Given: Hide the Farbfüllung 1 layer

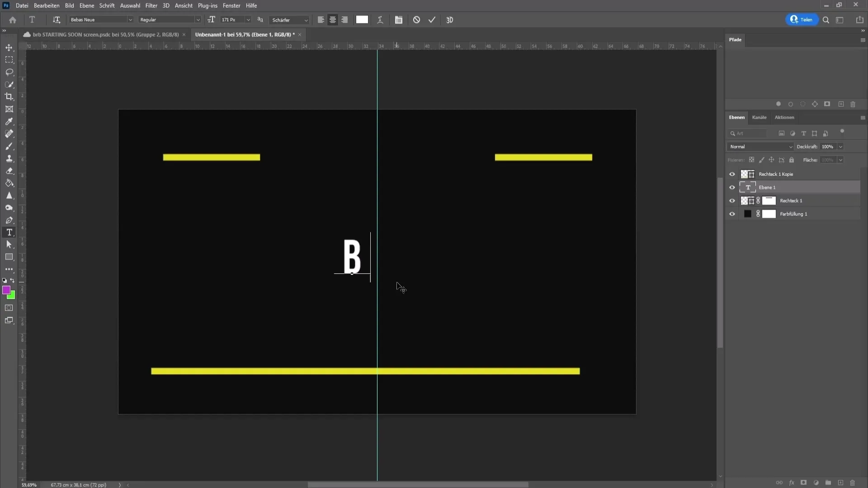Looking at the screenshot, I should pyautogui.click(x=732, y=213).
